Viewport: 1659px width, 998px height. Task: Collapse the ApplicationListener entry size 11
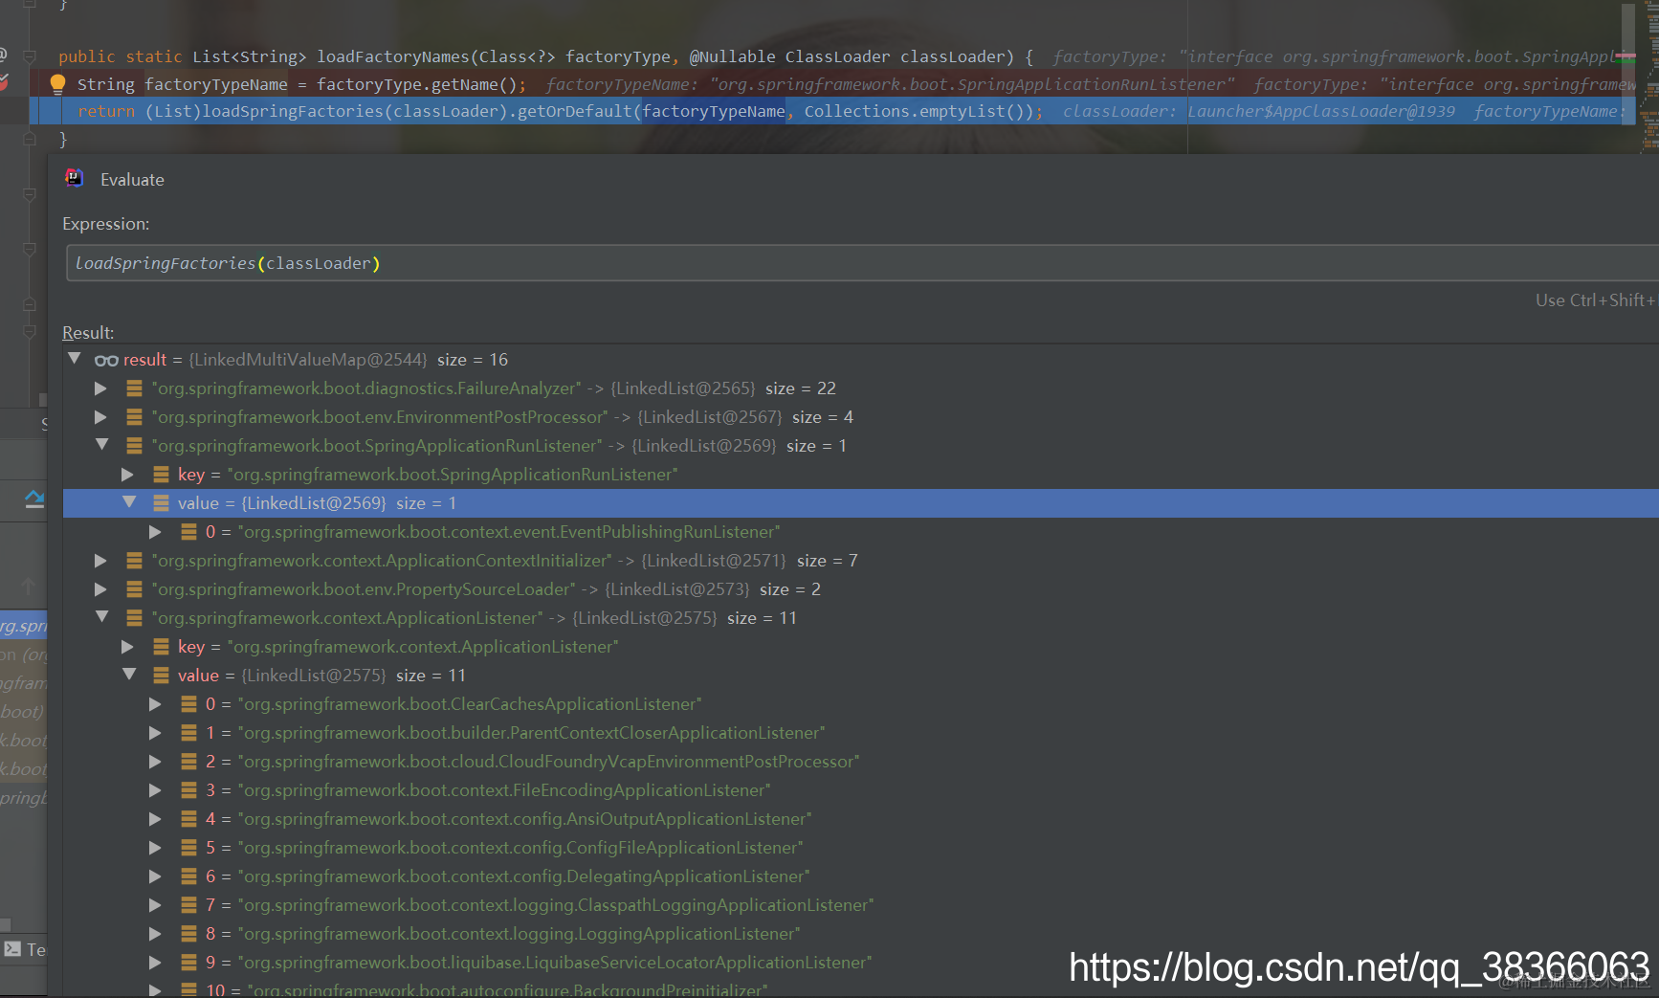[x=101, y=617]
